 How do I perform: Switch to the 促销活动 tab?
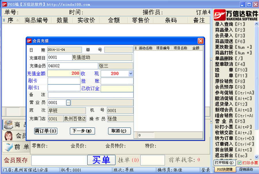tap(246, 169)
